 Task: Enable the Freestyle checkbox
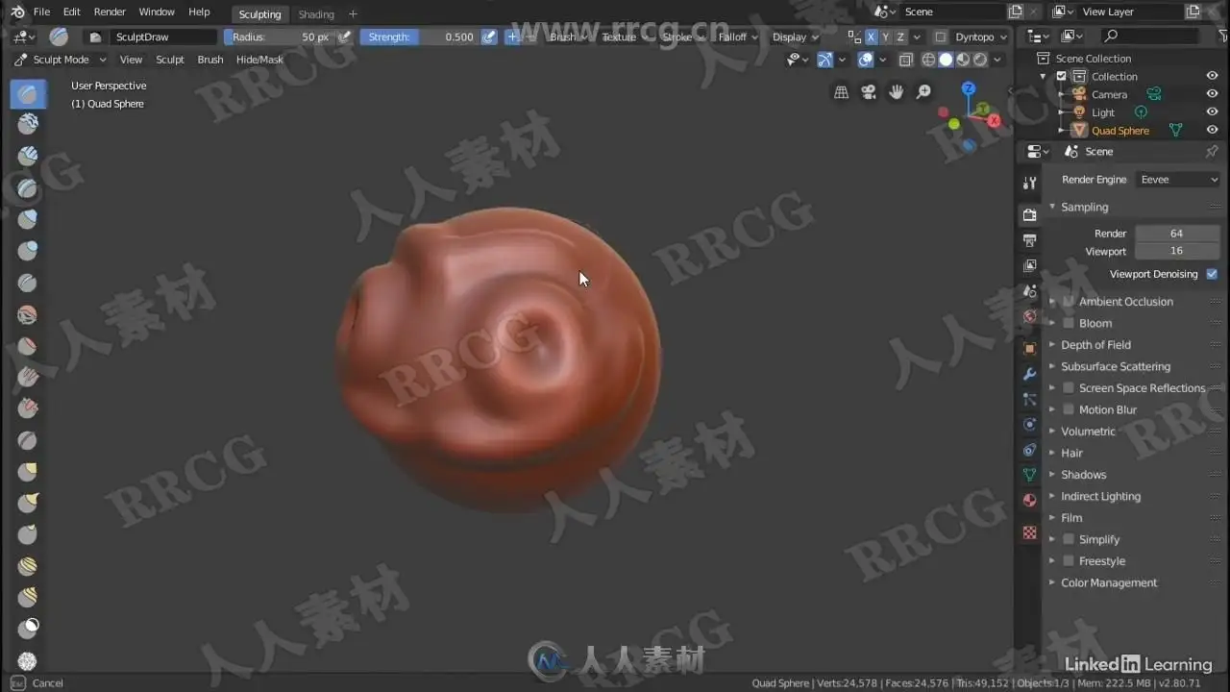click(x=1068, y=561)
